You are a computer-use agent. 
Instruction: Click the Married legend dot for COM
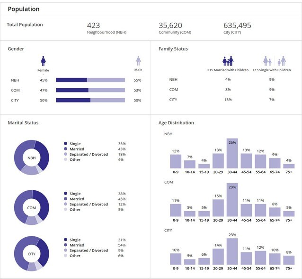tap(65, 199)
